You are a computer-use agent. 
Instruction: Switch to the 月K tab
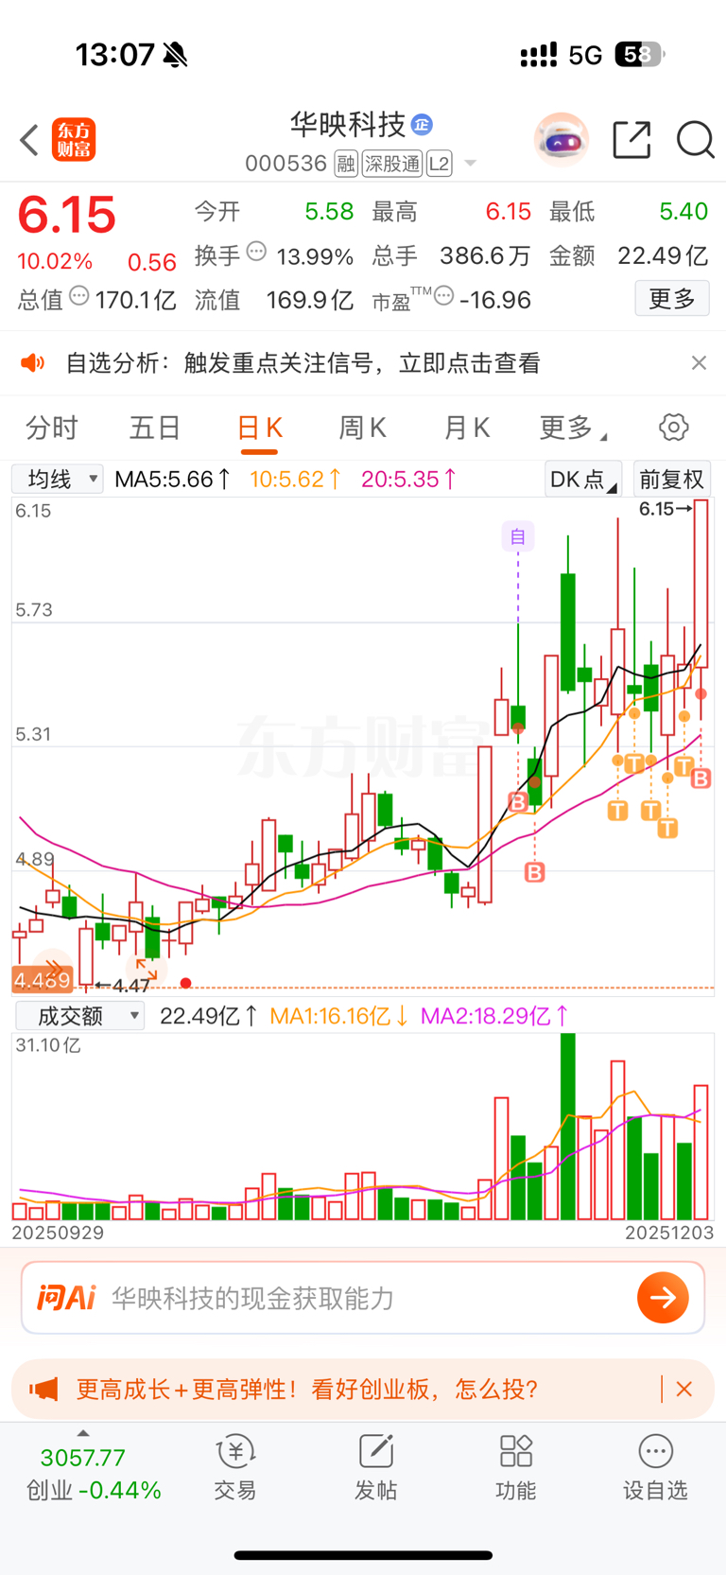pos(466,429)
